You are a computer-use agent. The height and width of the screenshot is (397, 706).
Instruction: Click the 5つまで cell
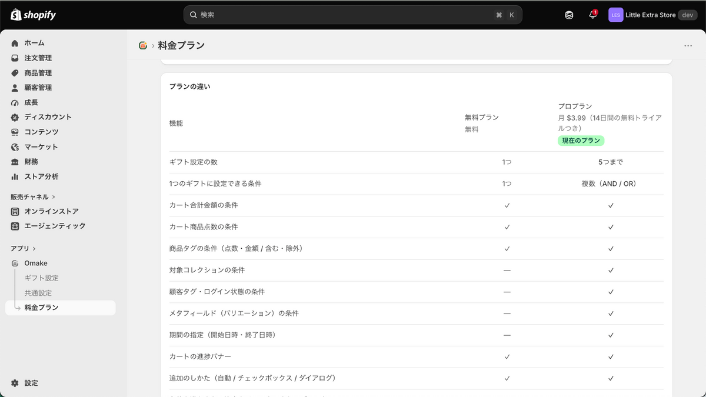point(611,162)
